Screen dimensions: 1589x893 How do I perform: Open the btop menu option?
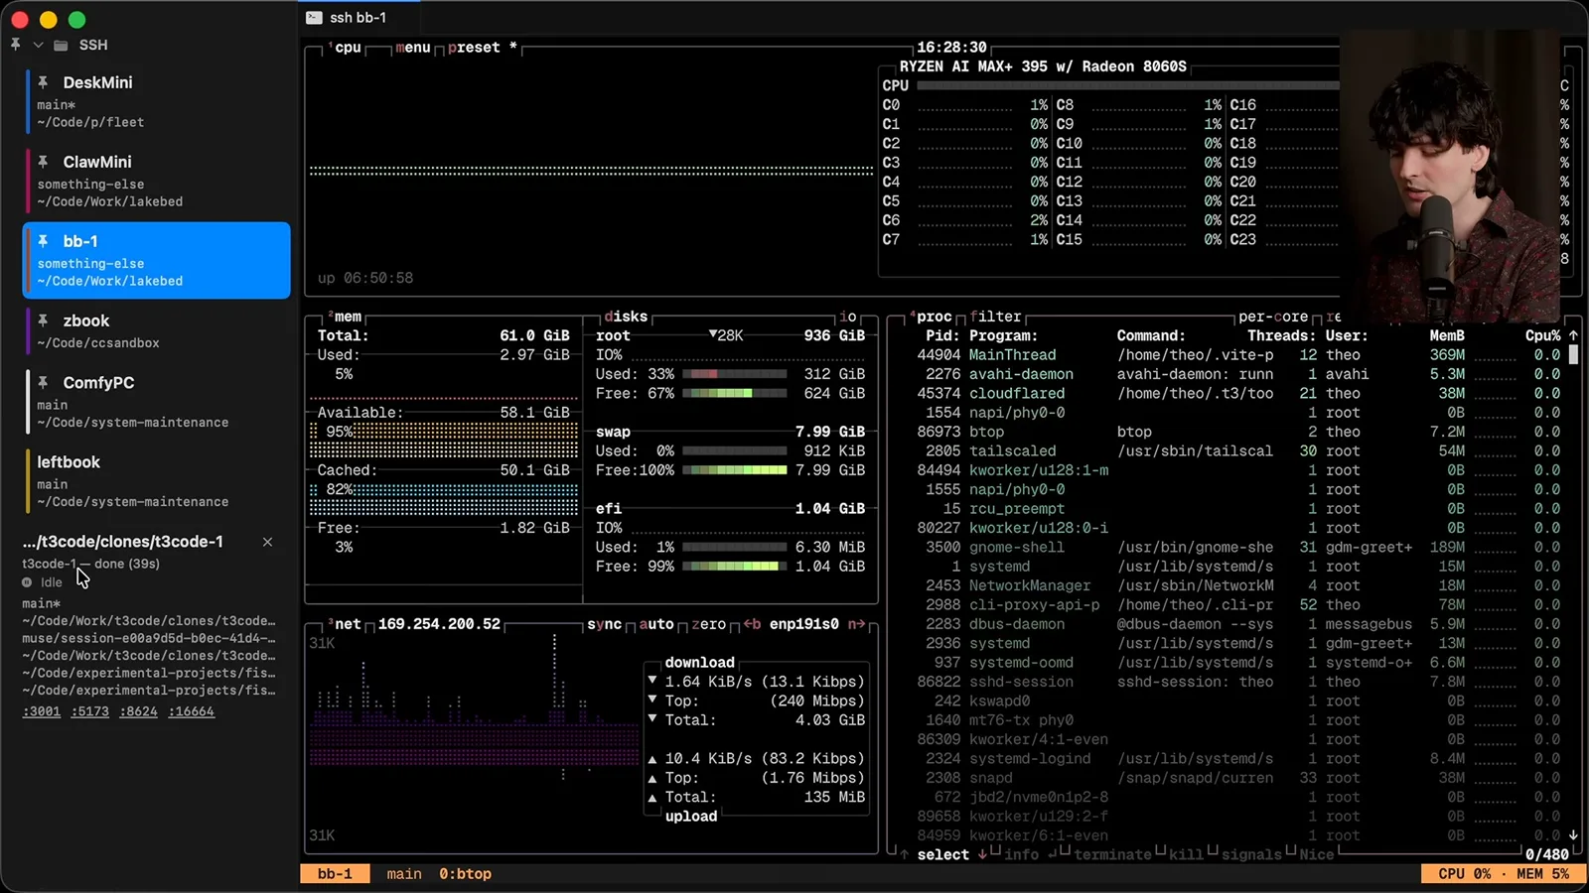(x=413, y=48)
